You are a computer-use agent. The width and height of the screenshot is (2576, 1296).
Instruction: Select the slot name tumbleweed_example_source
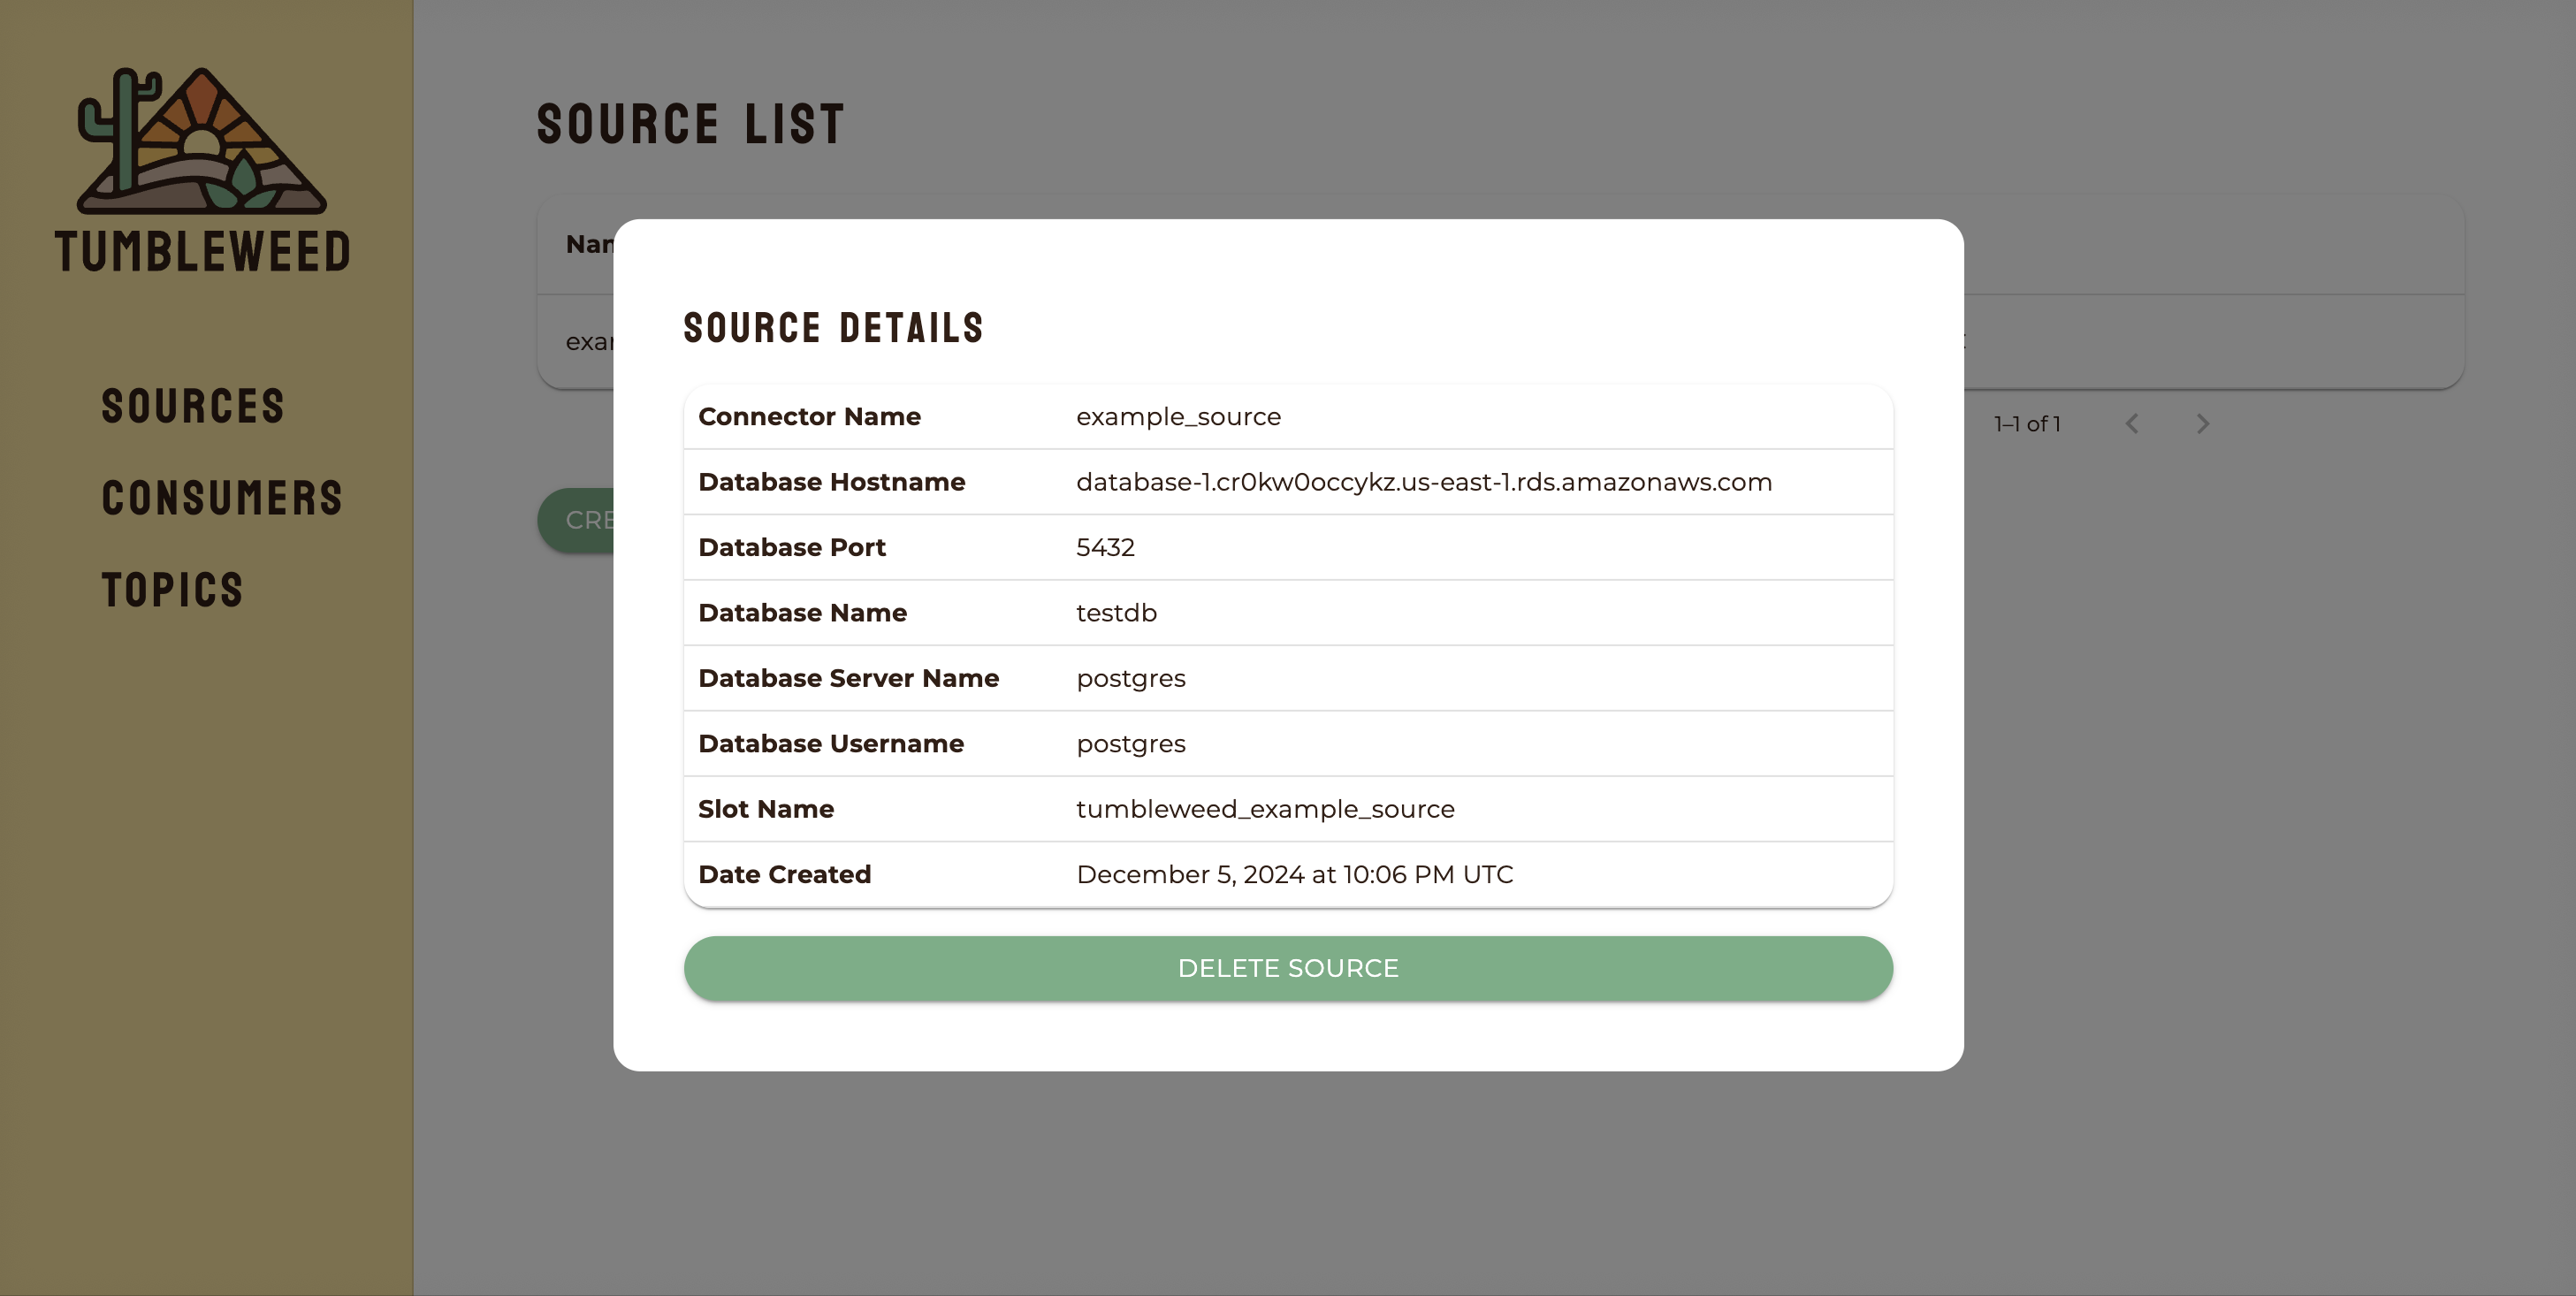pos(1265,809)
